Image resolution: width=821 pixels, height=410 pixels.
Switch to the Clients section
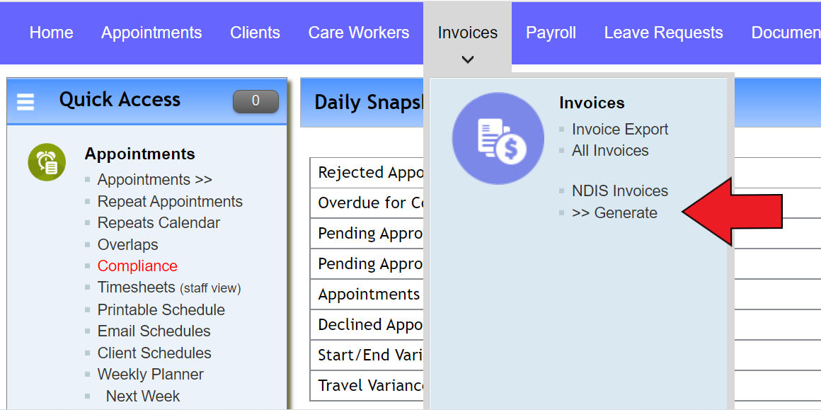coord(255,32)
